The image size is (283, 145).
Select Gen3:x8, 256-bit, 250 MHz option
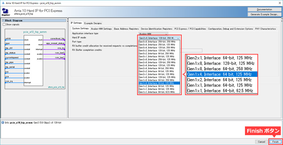[159, 42]
